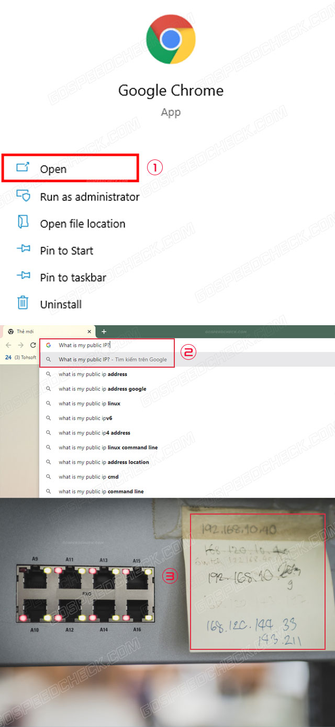Click the Open launch icon
Viewport: 335px width, 727px height.
click(x=23, y=168)
